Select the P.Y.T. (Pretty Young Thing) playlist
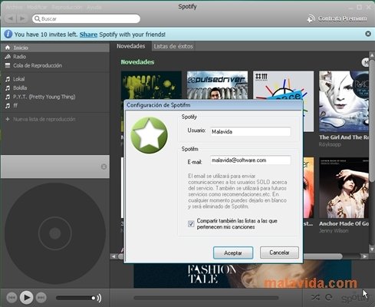The height and width of the screenshot is (307, 375). pyautogui.click(x=55, y=97)
